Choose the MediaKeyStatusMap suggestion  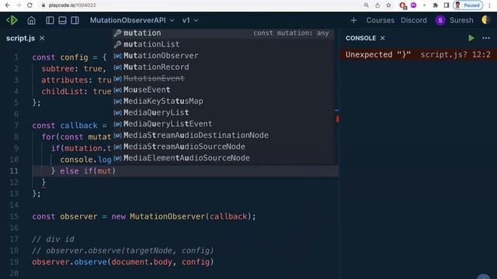pyautogui.click(x=224, y=102)
